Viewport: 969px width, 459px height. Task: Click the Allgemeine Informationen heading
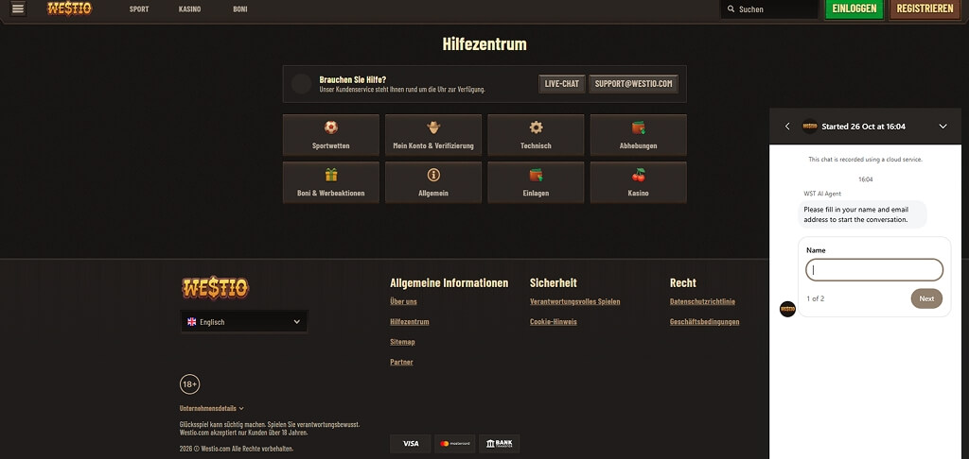(x=449, y=283)
